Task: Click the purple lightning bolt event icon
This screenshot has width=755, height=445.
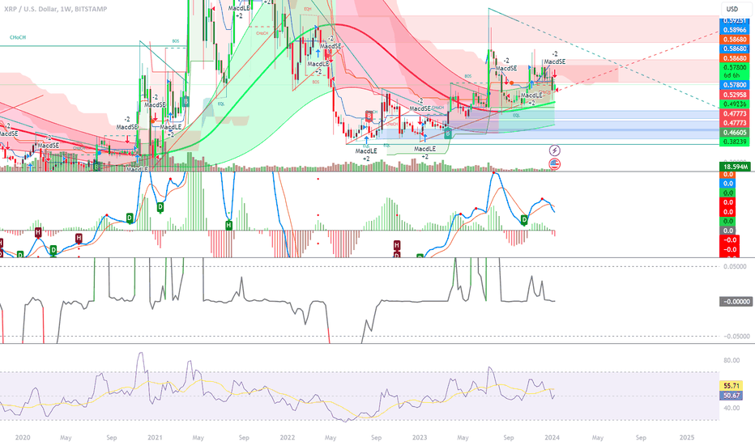Action: pos(555,150)
